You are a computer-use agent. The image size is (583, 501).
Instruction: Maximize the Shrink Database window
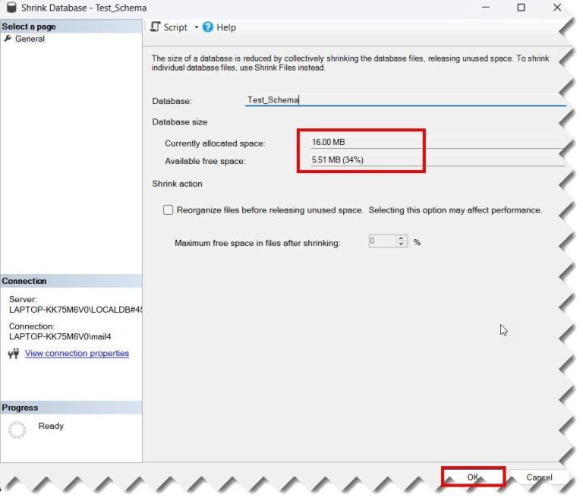522,8
